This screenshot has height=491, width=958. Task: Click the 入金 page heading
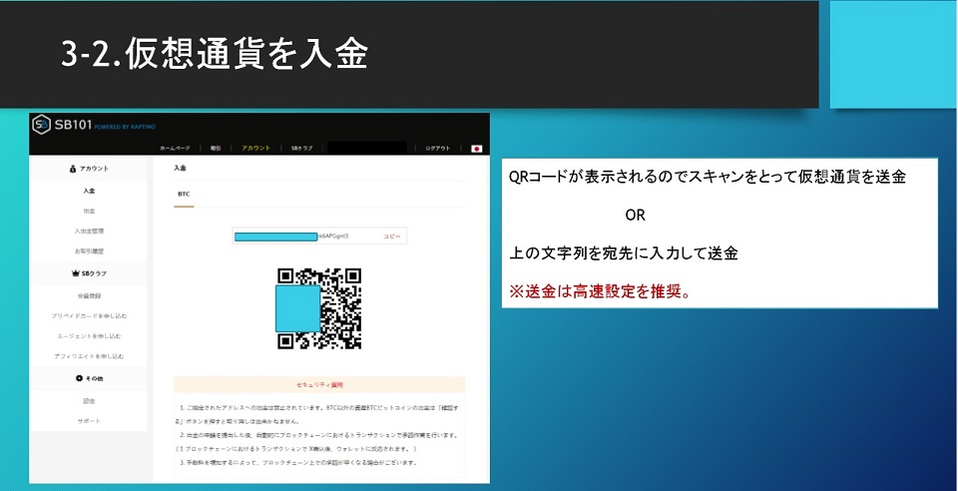pyautogui.click(x=180, y=168)
